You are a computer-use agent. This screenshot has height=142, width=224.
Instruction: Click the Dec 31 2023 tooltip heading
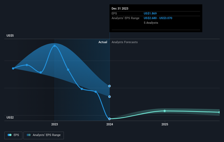[x=120, y=8]
